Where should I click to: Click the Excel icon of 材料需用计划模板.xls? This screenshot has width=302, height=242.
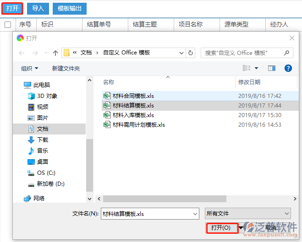107,124
